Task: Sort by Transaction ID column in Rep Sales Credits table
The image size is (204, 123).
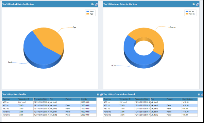Action: pyautogui.click(x=26, y=99)
